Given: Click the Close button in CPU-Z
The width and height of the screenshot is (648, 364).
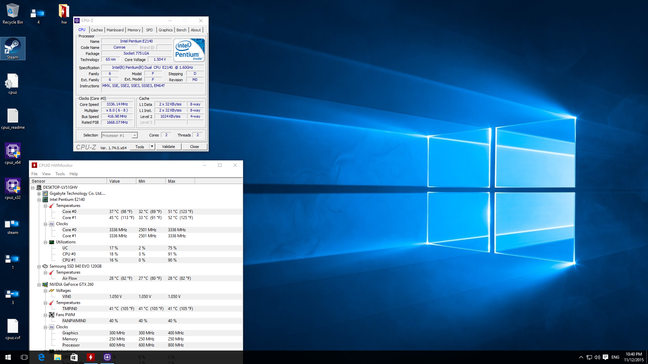Looking at the screenshot, I should [x=194, y=147].
